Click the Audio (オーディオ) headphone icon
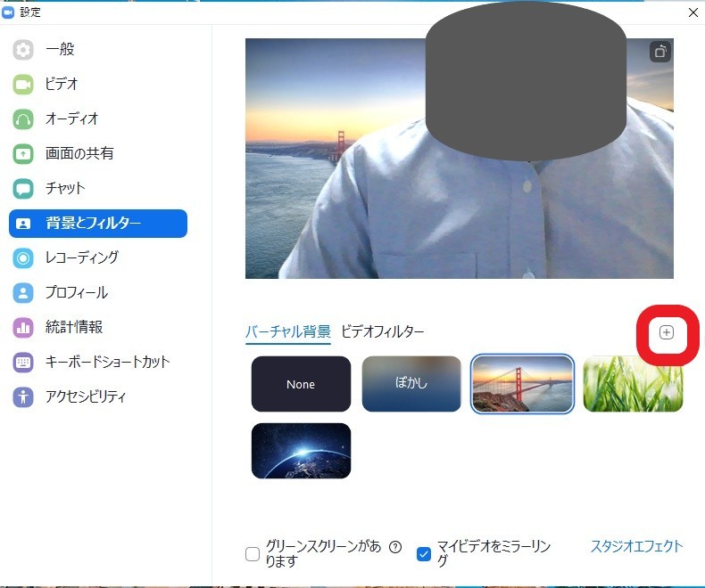 click(23, 119)
